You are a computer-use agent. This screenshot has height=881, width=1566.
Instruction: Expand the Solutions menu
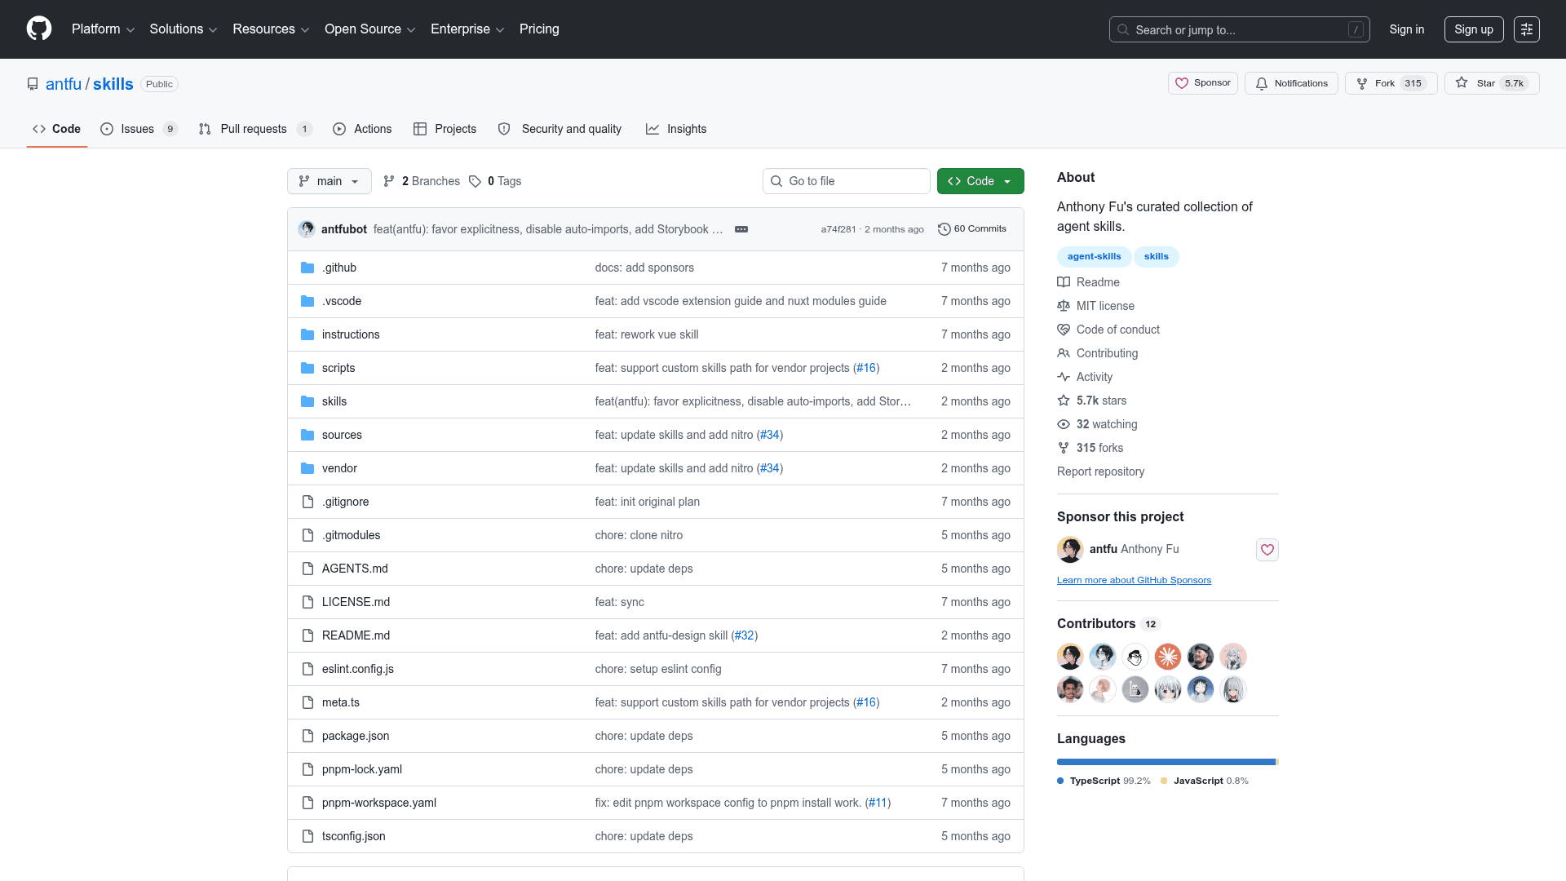click(x=184, y=29)
